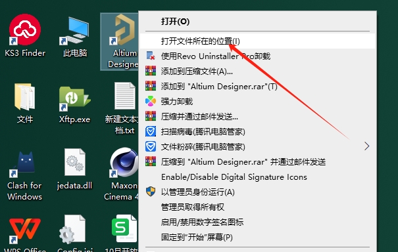
Task: Select the Xftp.exe shortcut icon
Action: pos(74,104)
